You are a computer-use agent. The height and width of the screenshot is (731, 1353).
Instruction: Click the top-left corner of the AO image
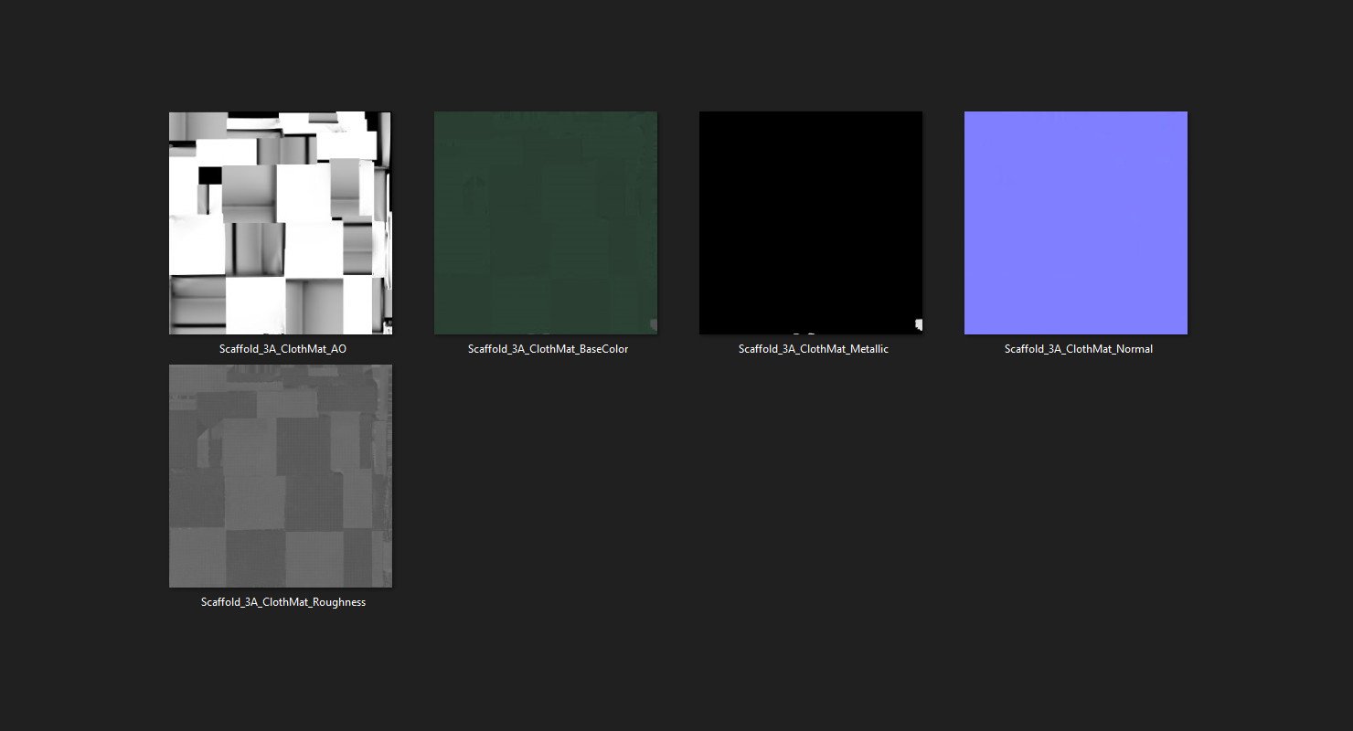pyautogui.click(x=173, y=115)
